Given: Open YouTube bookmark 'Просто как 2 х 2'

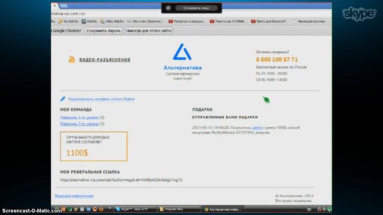Looking at the screenshot, I should click(228, 21).
